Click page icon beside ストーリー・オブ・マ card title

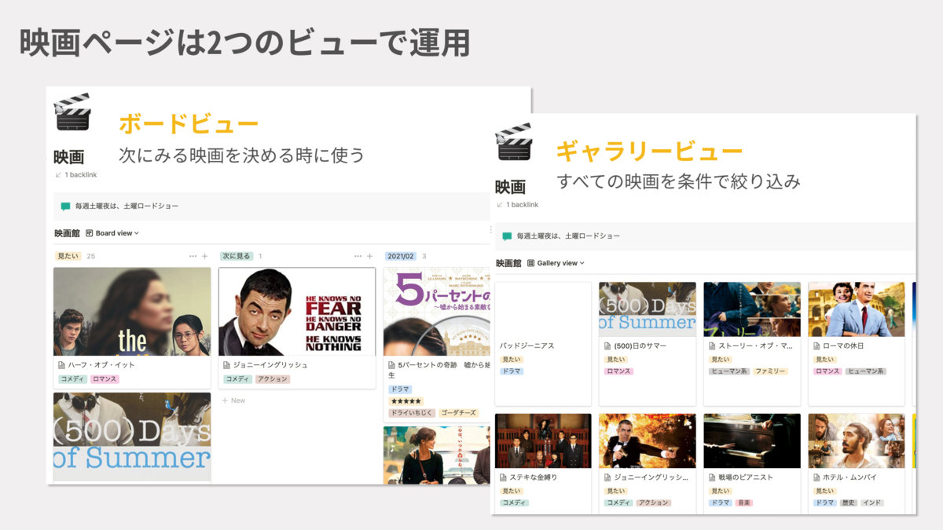tap(712, 346)
